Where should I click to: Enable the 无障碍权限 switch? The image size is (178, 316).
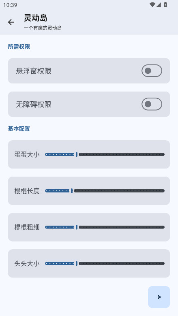click(x=152, y=104)
